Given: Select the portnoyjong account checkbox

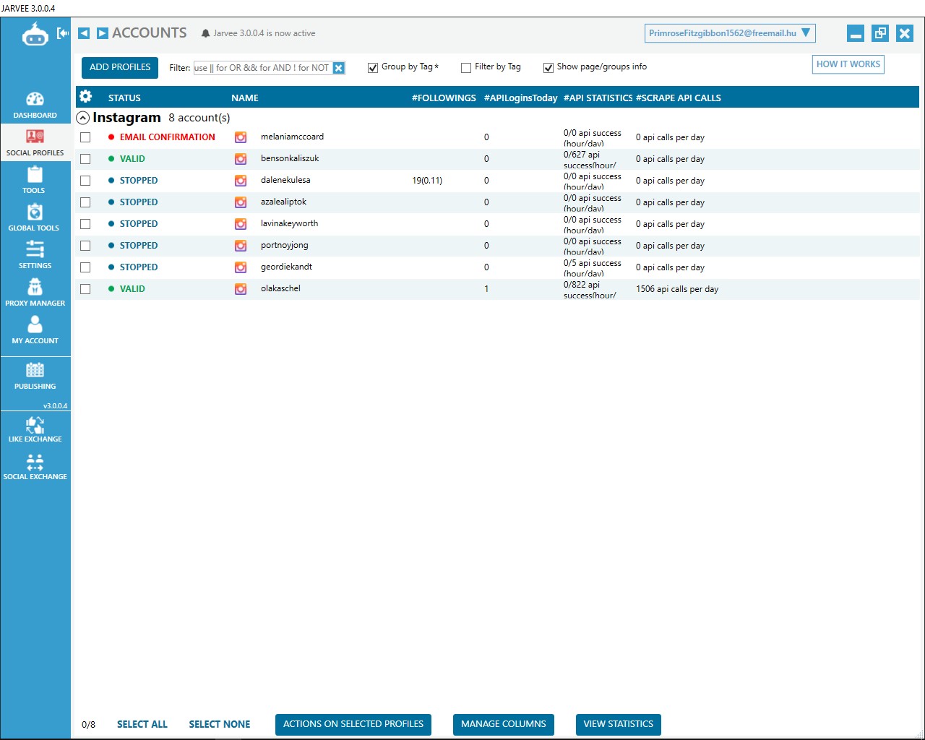Looking at the screenshot, I should pos(85,246).
